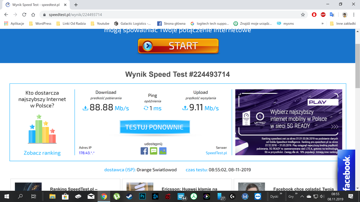The height and width of the screenshot is (202, 360).
Task: Open the Chrome profile avatar
Action: tap(345, 15)
